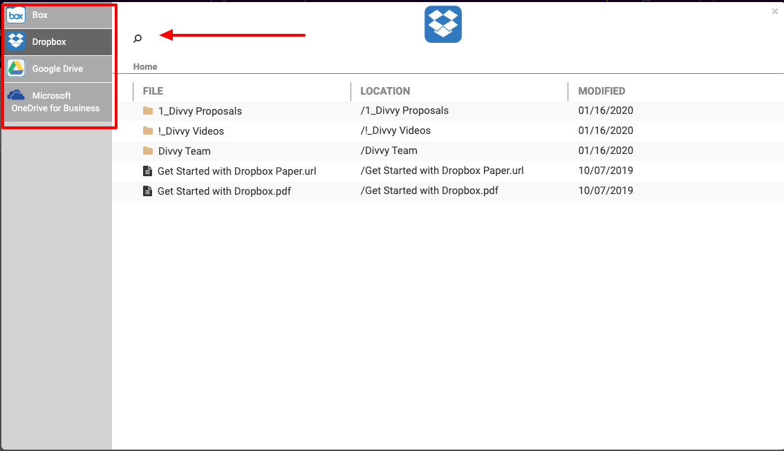Click modified date of Dropbox Paper.url
Image resolution: width=784 pixels, height=451 pixels.
[606, 171]
